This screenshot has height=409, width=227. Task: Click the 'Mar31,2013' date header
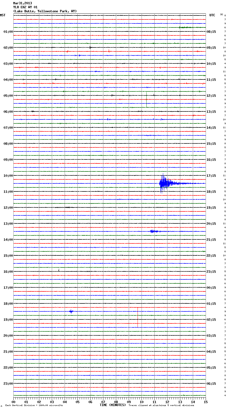(x=22, y=3)
